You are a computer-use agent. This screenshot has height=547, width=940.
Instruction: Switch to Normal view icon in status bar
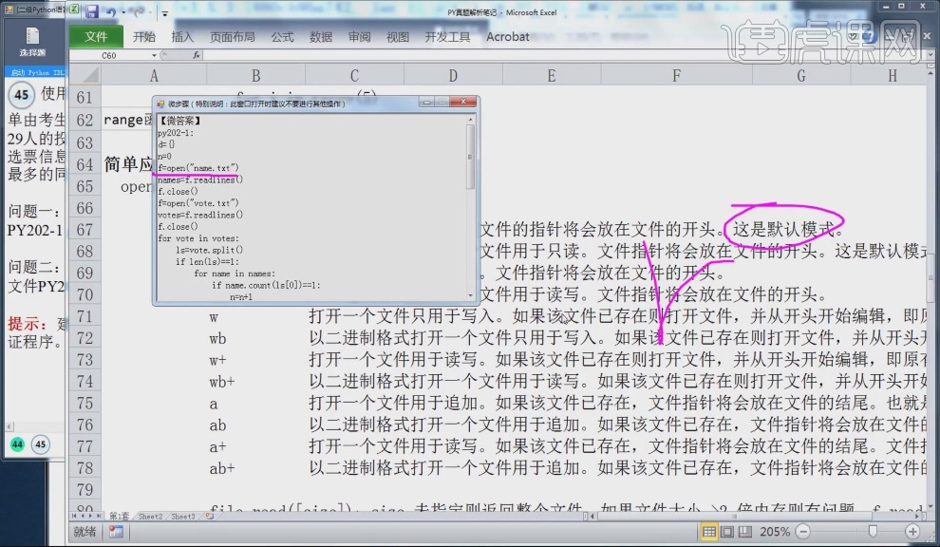(x=709, y=532)
